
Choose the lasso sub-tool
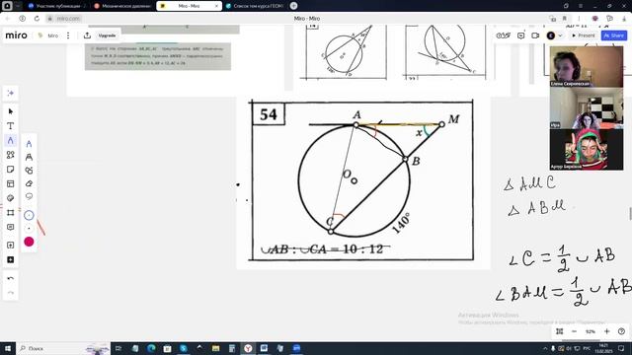pos(29,196)
